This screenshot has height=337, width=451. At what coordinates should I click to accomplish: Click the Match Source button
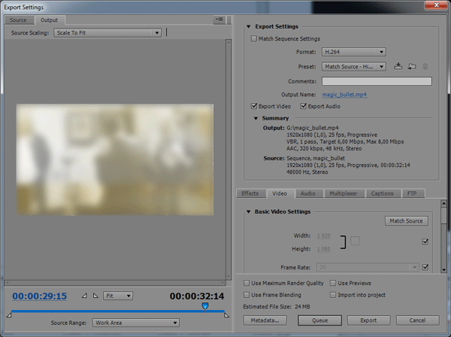pos(406,220)
